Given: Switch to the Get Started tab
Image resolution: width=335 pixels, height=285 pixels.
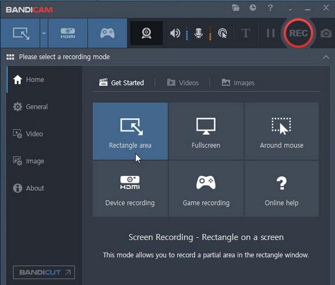Looking at the screenshot, I should 121,83.
